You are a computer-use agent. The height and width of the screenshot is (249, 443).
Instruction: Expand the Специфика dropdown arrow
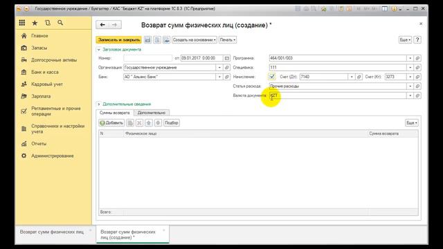click(x=410, y=68)
